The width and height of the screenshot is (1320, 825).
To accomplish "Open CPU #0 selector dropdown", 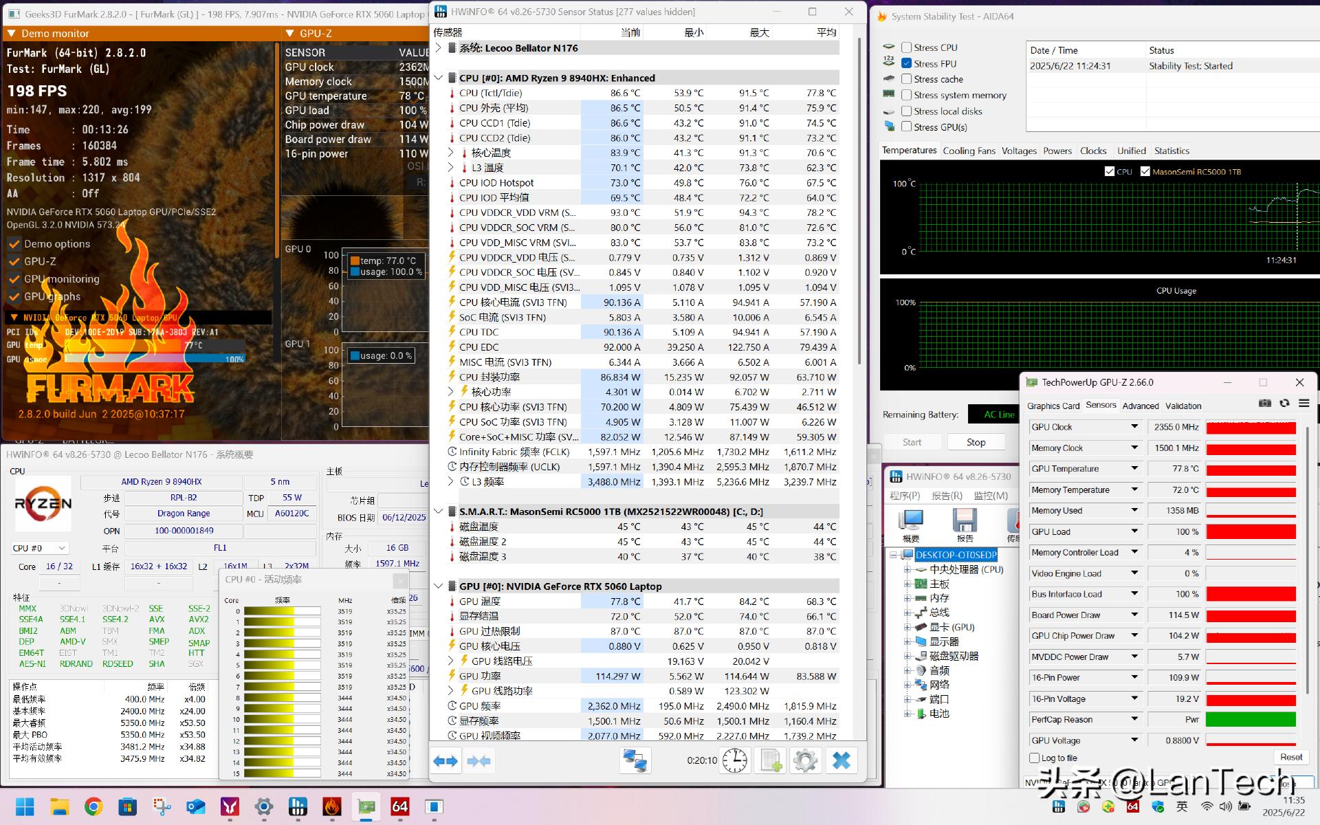I will [40, 548].
